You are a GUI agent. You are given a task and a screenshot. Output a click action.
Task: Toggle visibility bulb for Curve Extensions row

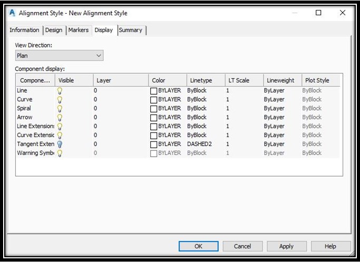click(60, 135)
